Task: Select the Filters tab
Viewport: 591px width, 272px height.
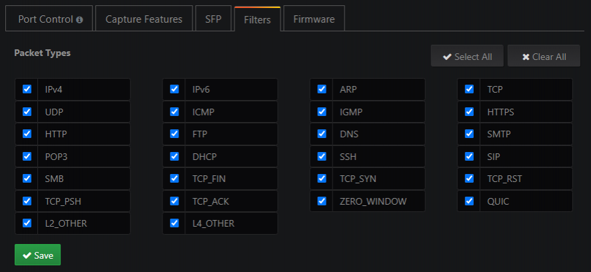Action: [257, 20]
